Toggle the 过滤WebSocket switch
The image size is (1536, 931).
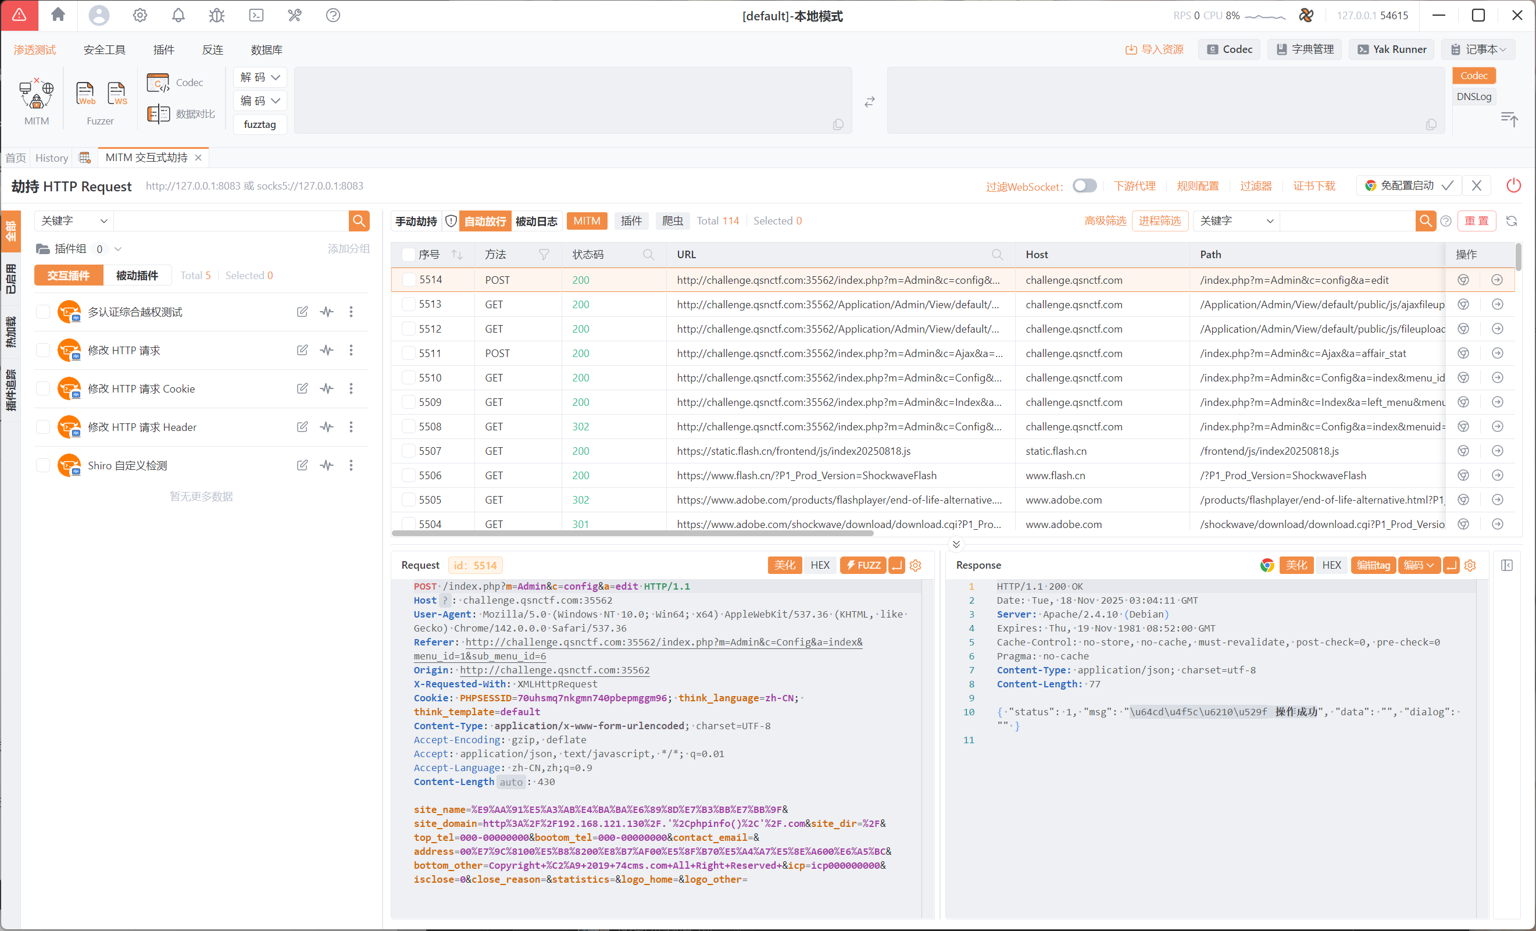pos(1084,186)
